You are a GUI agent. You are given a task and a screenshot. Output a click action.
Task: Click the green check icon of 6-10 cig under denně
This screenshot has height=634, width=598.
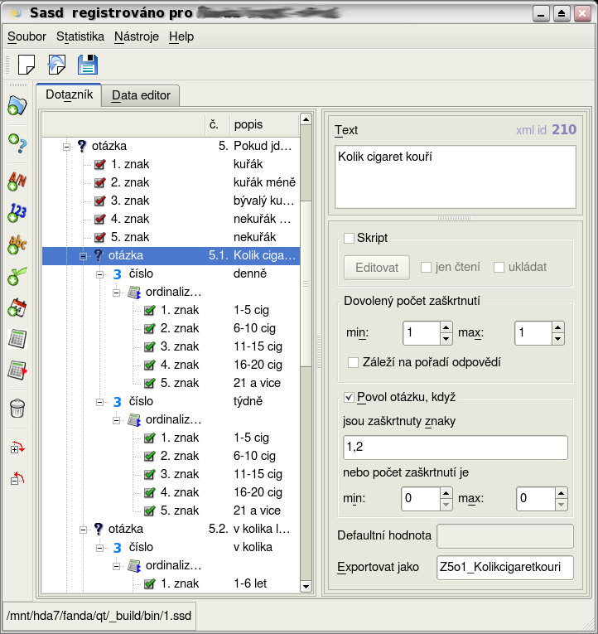pos(149,328)
